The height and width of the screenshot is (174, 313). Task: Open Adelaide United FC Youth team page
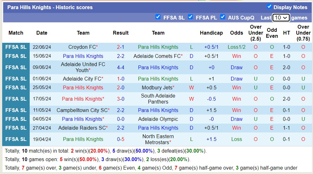(82, 67)
